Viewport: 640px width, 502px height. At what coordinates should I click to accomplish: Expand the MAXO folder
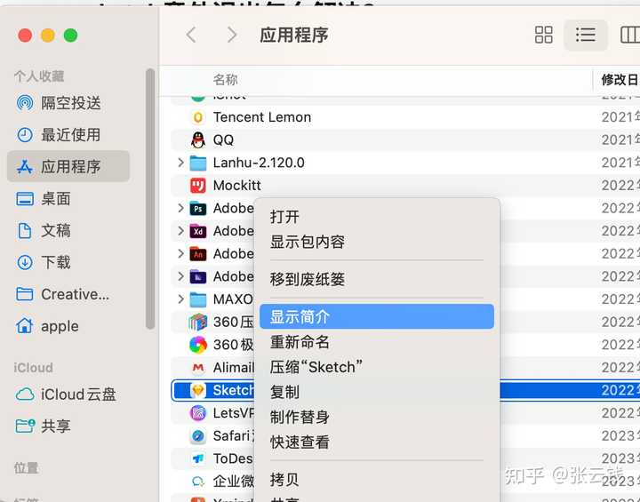180,299
